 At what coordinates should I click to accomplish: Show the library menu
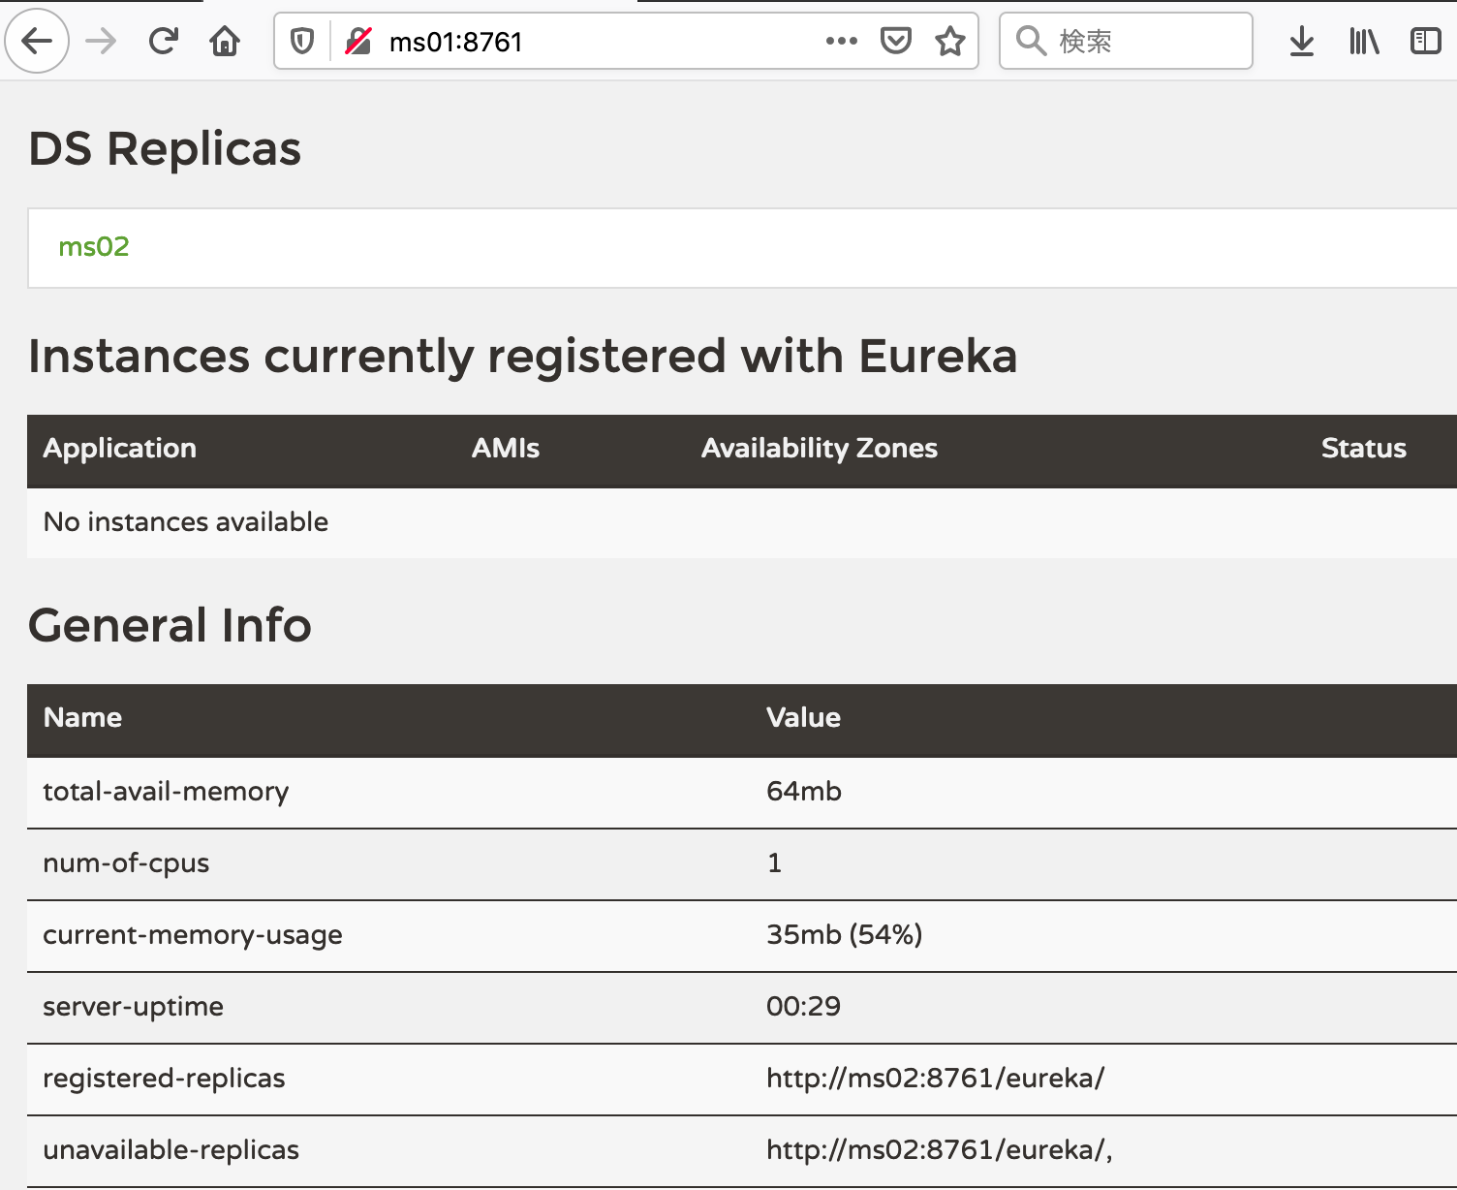click(1364, 42)
